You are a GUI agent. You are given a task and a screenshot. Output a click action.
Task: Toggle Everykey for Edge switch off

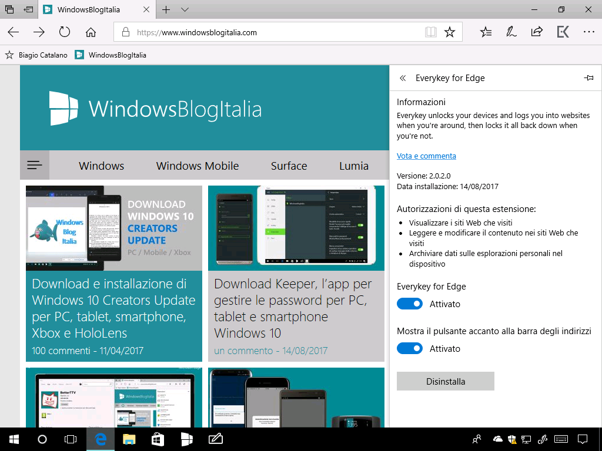[410, 304]
